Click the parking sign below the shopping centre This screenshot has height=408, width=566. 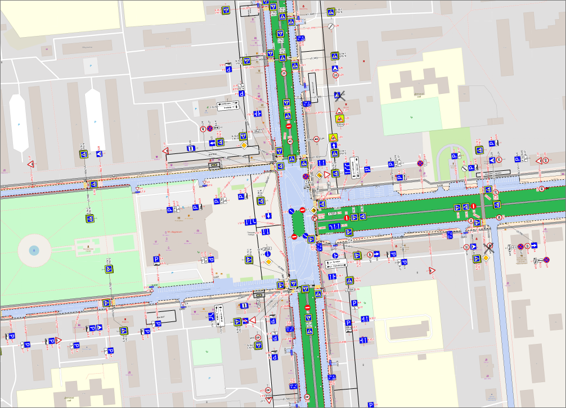[156, 259]
